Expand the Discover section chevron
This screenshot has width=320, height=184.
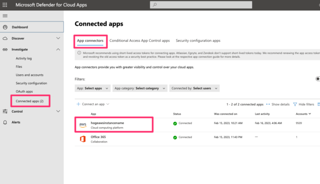pos(58,38)
